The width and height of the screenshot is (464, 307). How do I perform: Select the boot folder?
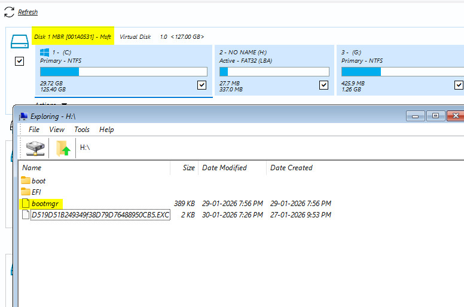point(38,180)
